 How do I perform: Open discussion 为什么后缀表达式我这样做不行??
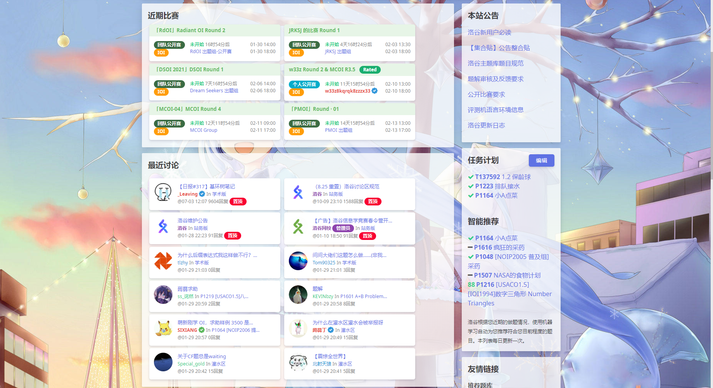click(x=217, y=255)
